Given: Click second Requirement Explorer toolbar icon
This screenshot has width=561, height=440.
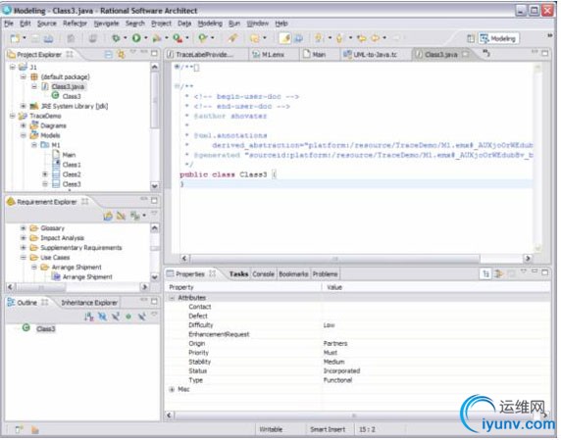Looking at the screenshot, I should [121, 216].
